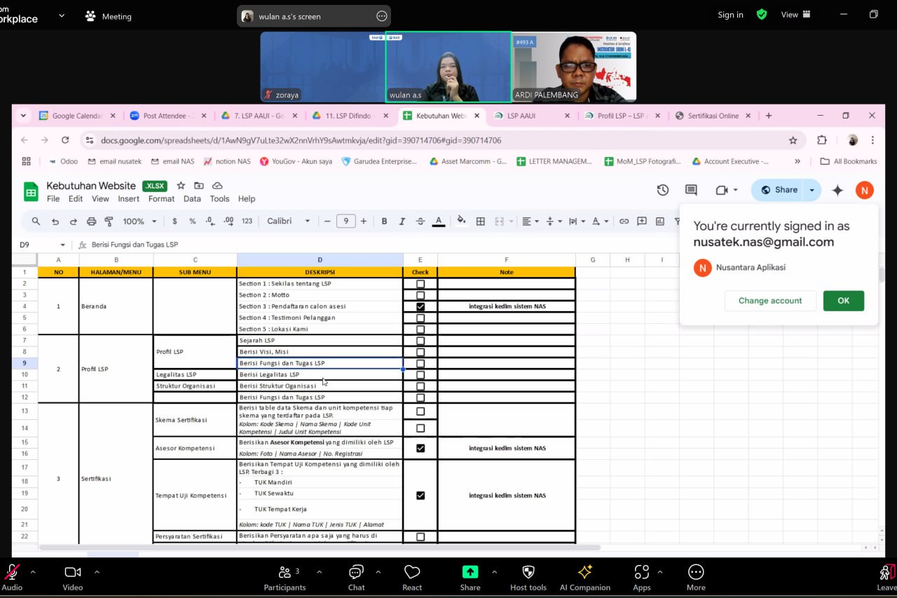
Task: Click the Print icon in Sheets toolbar
Action: tap(91, 222)
